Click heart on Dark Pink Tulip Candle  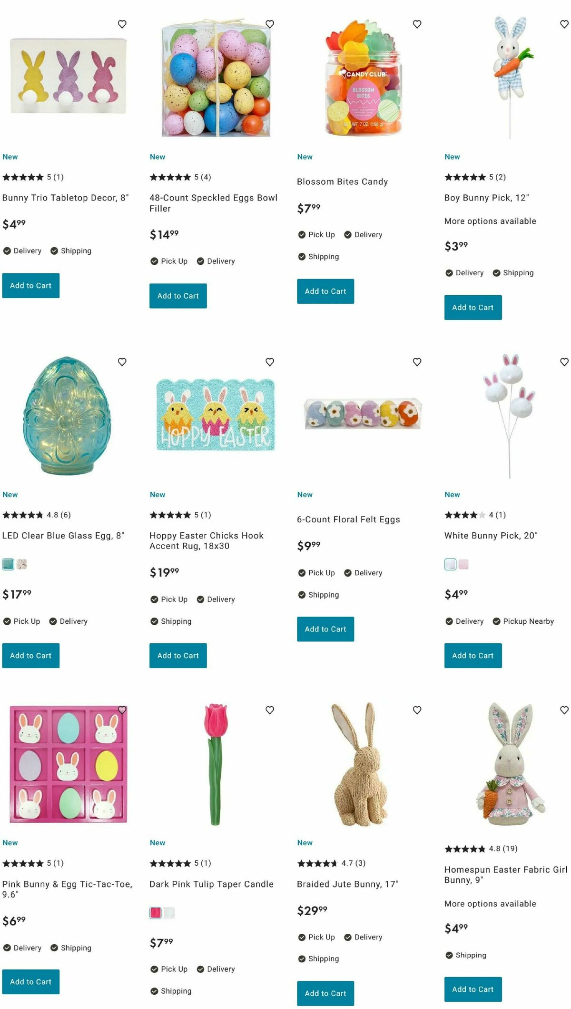click(x=270, y=710)
